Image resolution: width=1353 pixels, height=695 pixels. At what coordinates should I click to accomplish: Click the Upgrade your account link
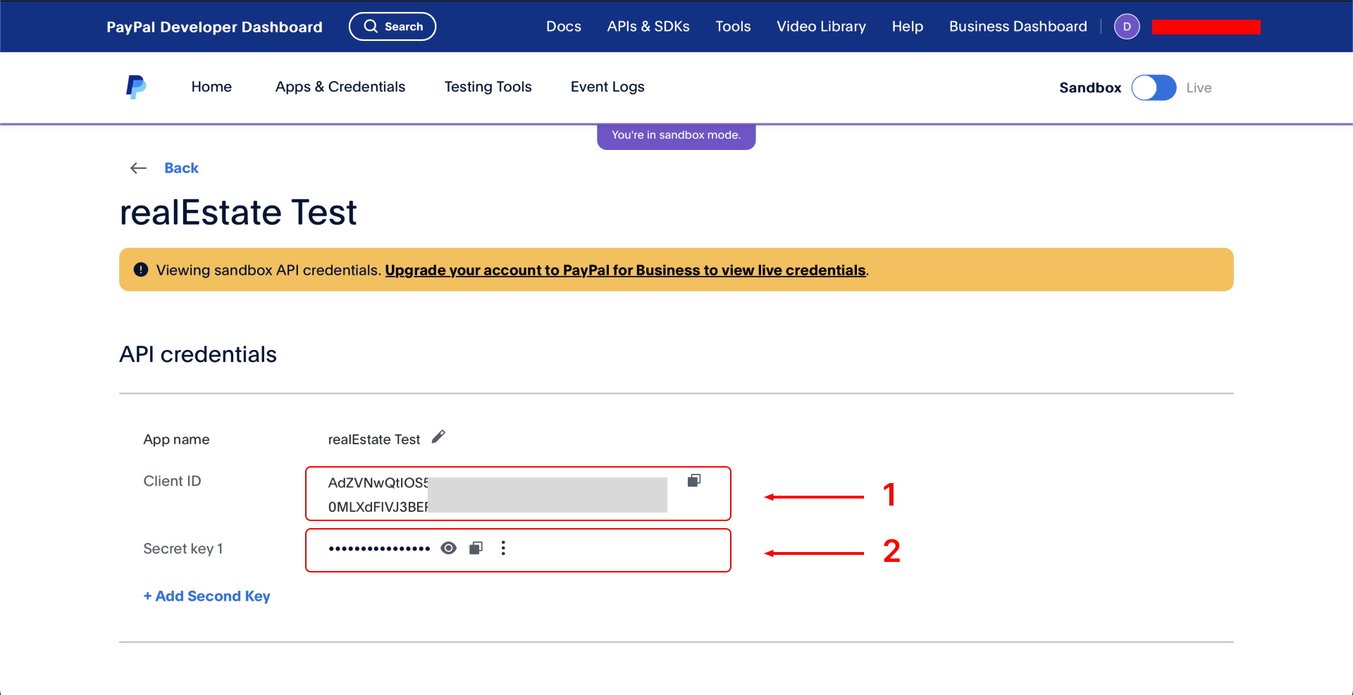tap(625, 270)
